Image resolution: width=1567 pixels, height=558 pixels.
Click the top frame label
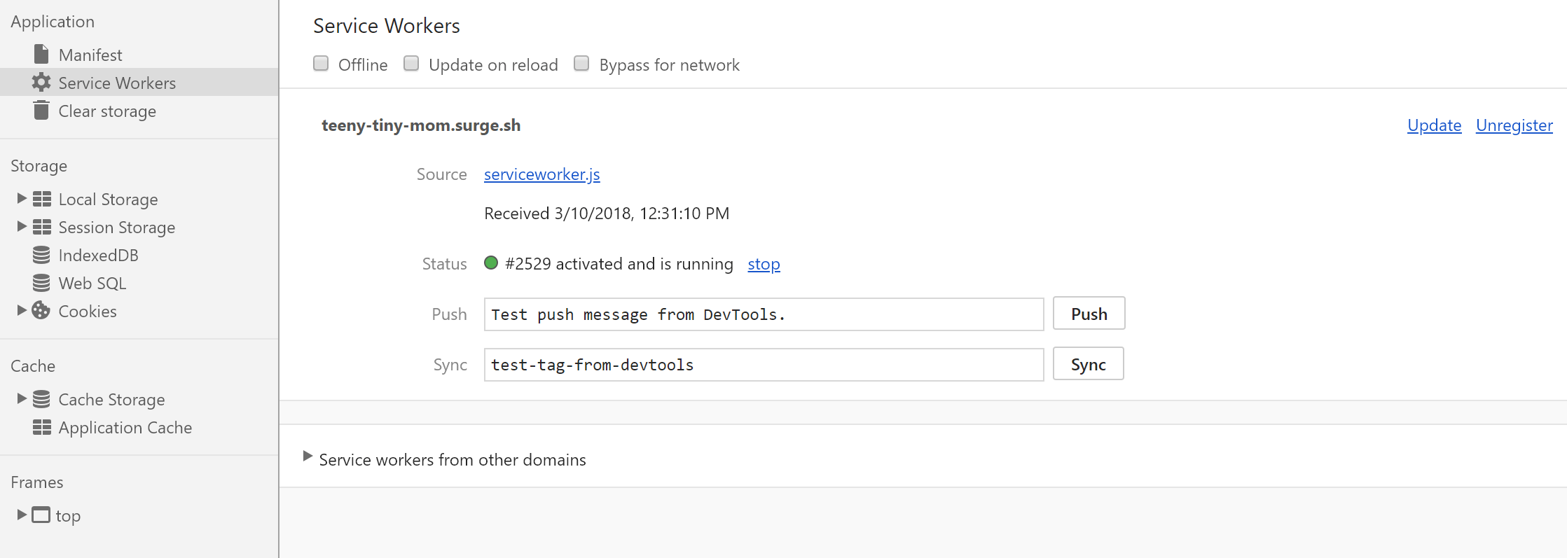click(x=68, y=516)
